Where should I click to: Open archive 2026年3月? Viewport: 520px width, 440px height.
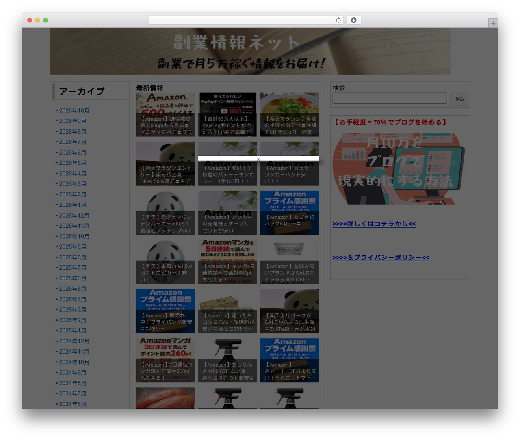click(73, 184)
